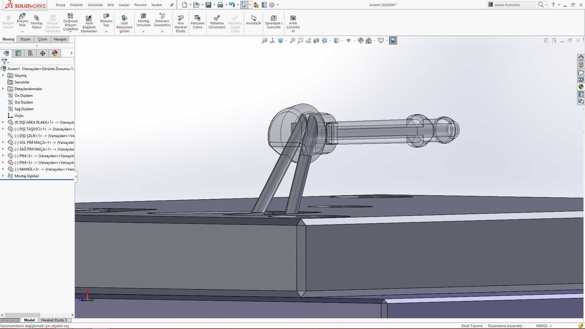This screenshot has width=585, height=329.
Task: Click the section view icon in view toolbar
Action: point(316,41)
